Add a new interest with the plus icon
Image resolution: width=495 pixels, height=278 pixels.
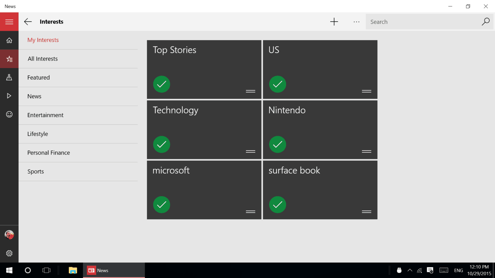(x=334, y=22)
